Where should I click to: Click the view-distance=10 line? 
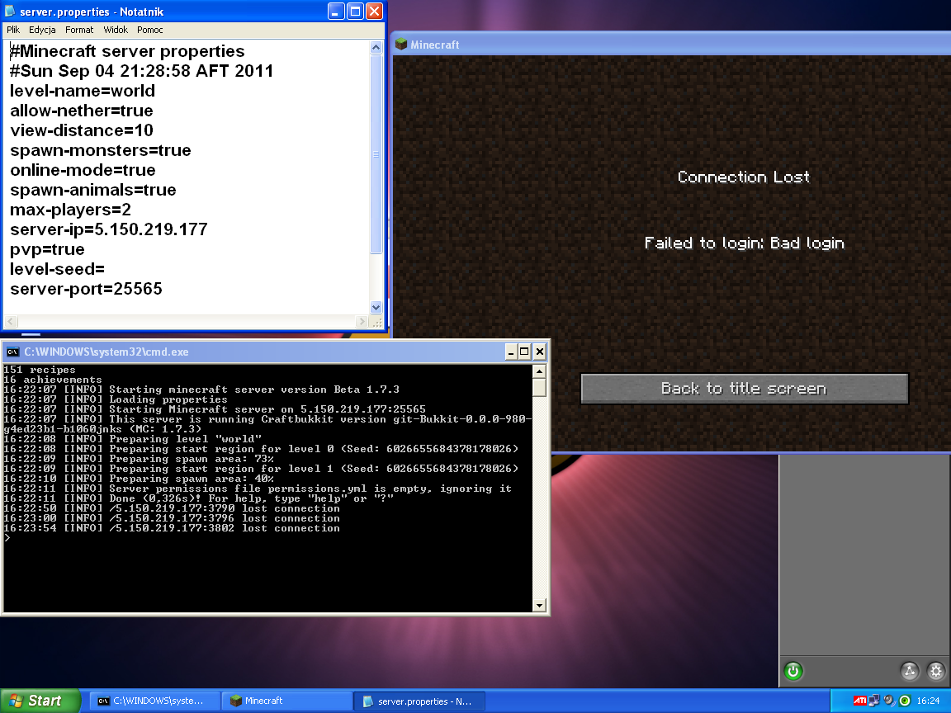pos(81,130)
